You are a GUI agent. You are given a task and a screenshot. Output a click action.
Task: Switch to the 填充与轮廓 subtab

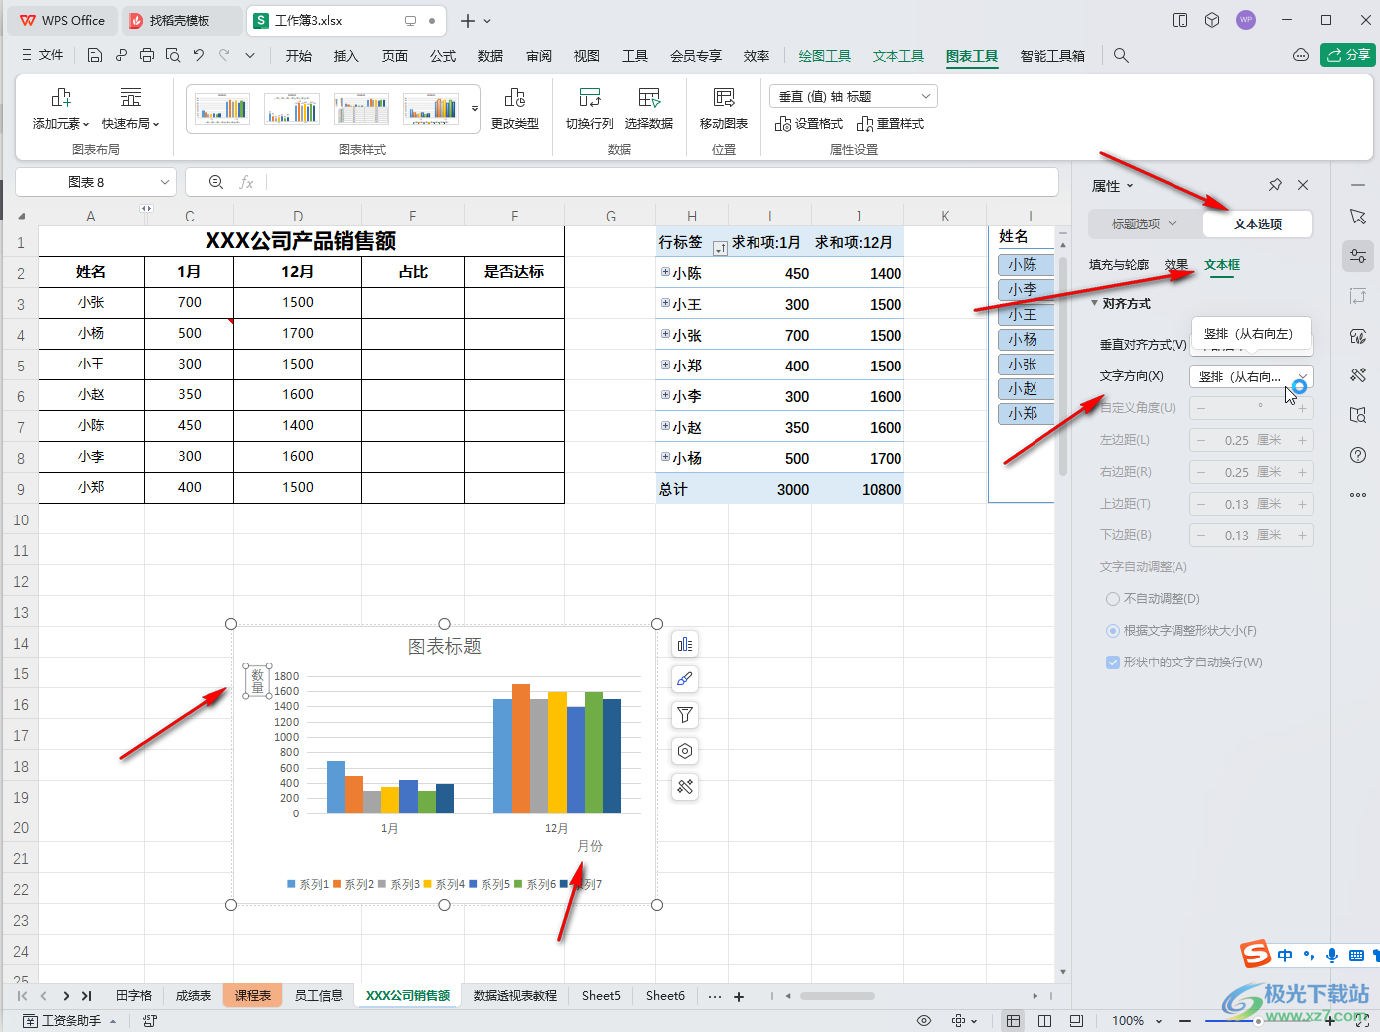tap(1119, 265)
